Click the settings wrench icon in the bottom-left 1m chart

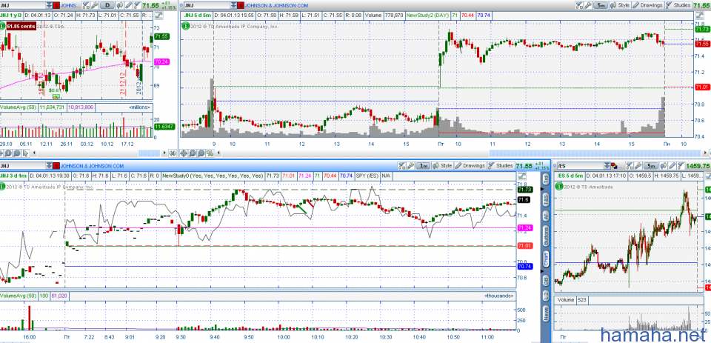[x=410, y=166]
